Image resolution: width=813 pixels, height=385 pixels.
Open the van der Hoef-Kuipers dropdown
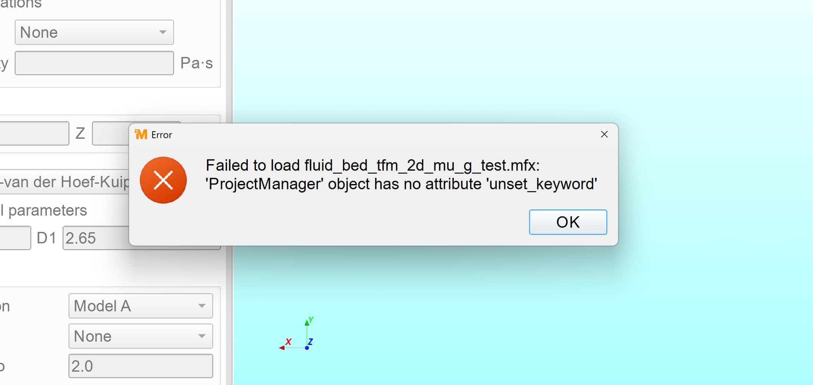click(x=64, y=182)
